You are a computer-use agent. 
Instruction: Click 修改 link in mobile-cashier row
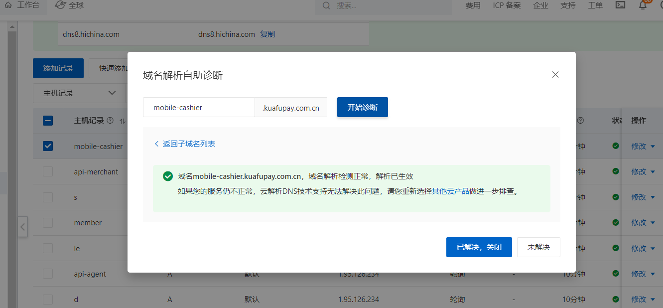[x=639, y=146]
